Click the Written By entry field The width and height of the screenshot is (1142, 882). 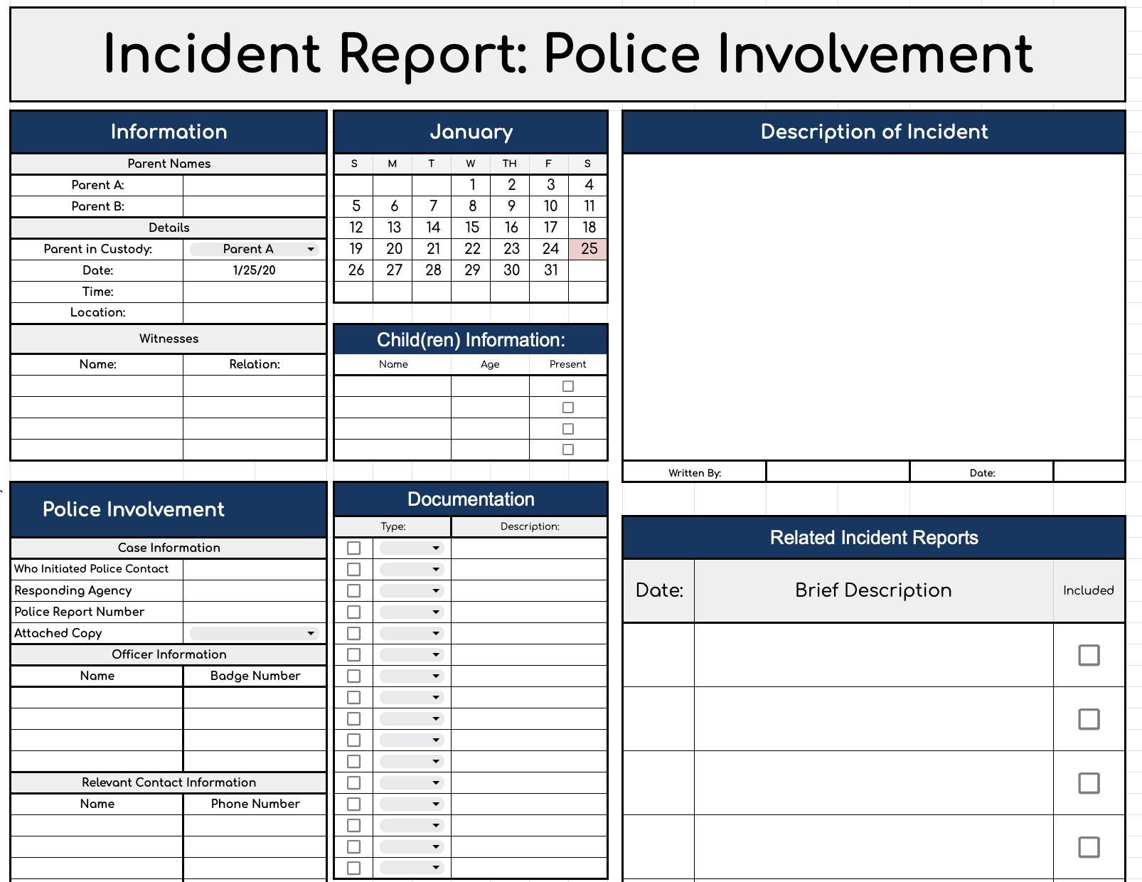838,472
